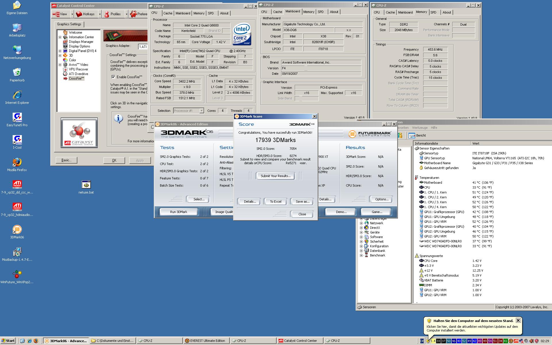Viewport: 552px width, 345px height.
Task: Expand the 3D tree node in Catalyst
Action: click(x=60, y=55)
